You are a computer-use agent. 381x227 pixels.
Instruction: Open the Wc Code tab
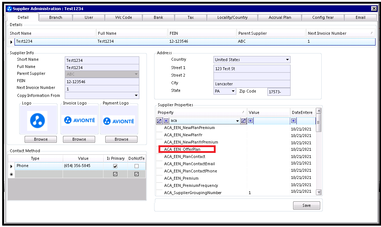coord(123,17)
